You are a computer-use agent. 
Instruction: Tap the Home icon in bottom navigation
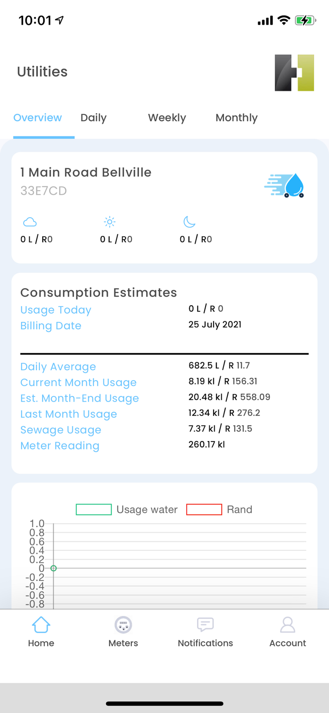(41, 625)
